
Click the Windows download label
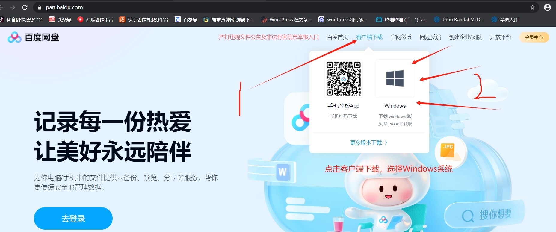pyautogui.click(x=395, y=106)
